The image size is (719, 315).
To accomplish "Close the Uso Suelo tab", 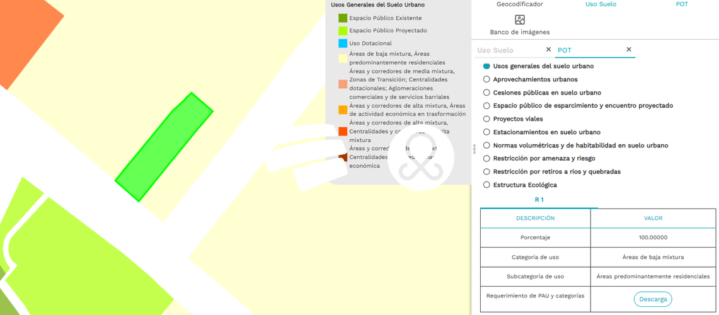I will (548, 50).
